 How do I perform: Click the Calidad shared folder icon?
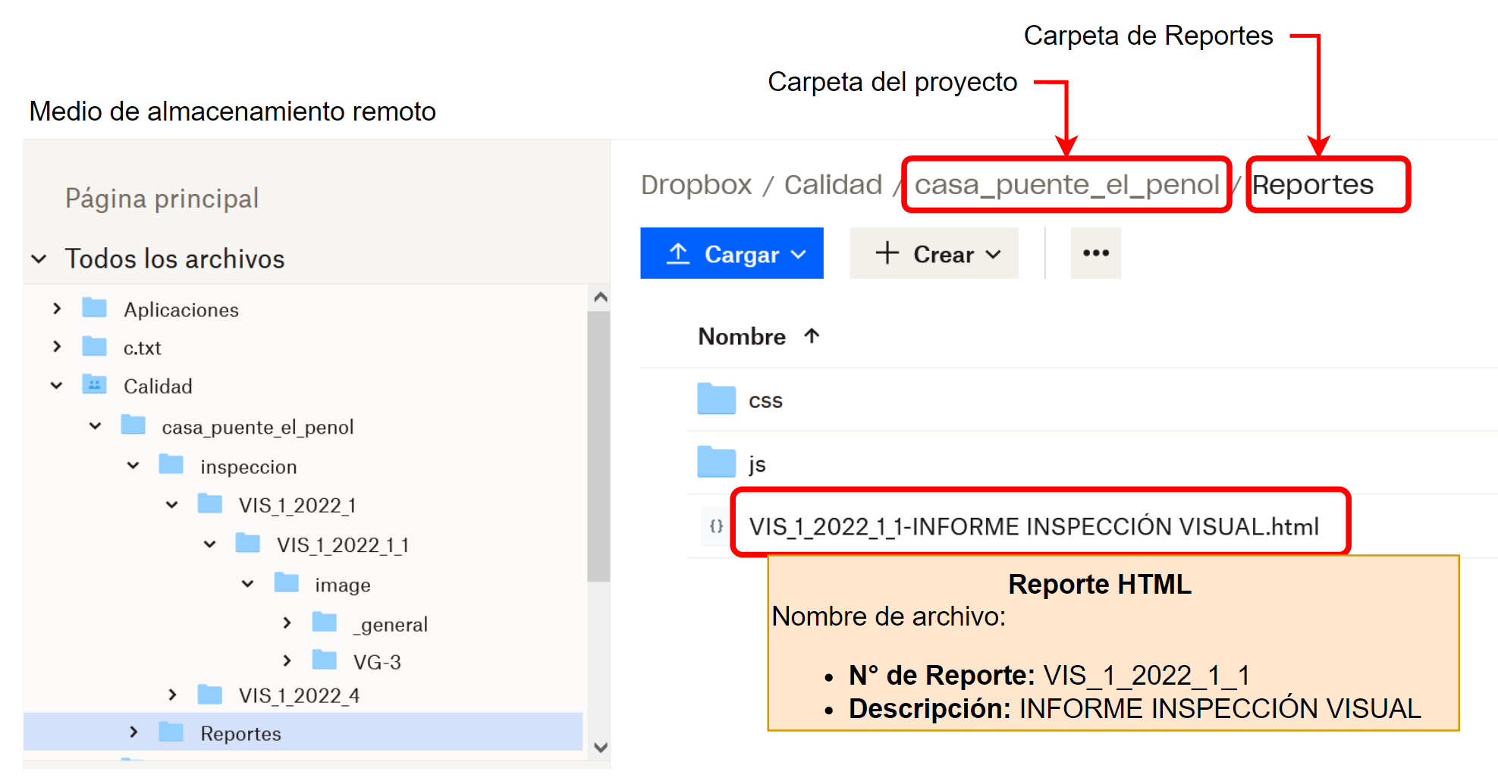tap(94, 385)
